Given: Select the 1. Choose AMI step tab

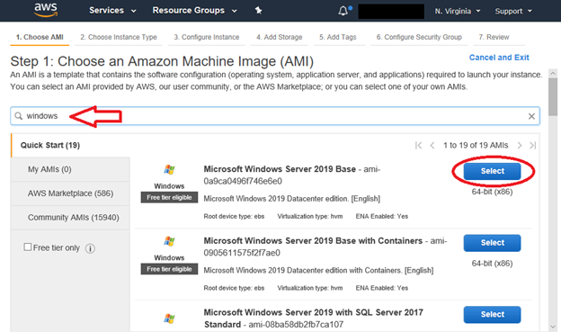Looking at the screenshot, I should click(40, 37).
